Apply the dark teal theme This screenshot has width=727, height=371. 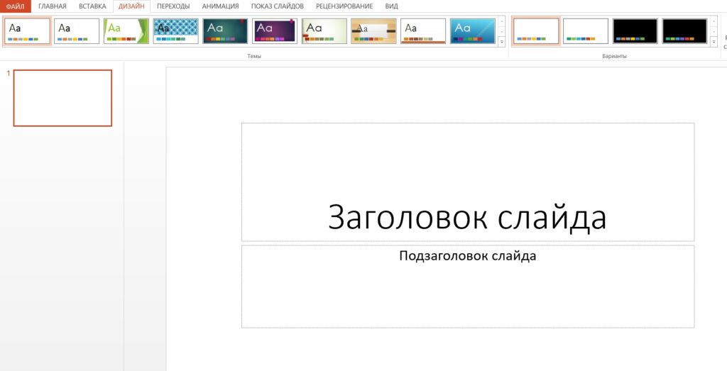click(x=225, y=31)
